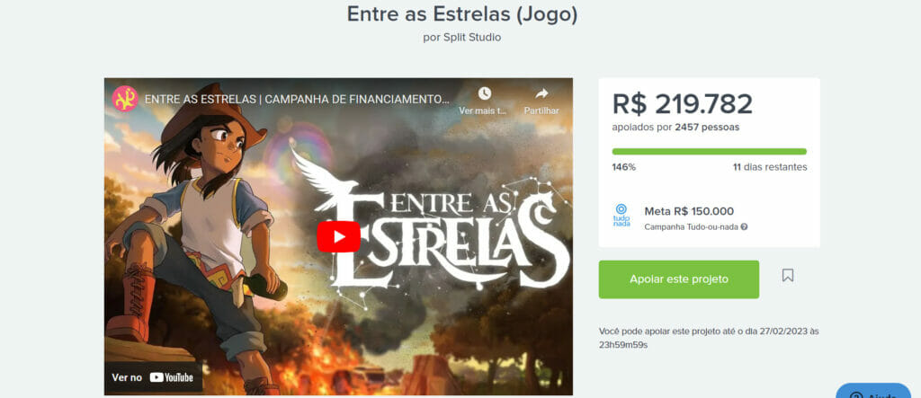Image resolution: width=921 pixels, height=398 pixels.
Task: Click the YouTube logo in the video
Action: (172, 377)
